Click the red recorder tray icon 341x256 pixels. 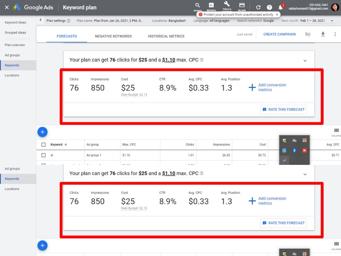point(305,151)
